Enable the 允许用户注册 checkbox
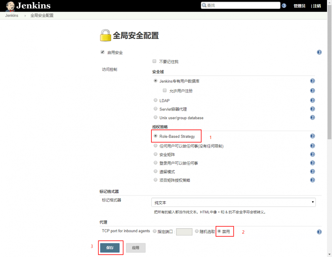Viewport: 332px width, 257px height. (x=164, y=90)
